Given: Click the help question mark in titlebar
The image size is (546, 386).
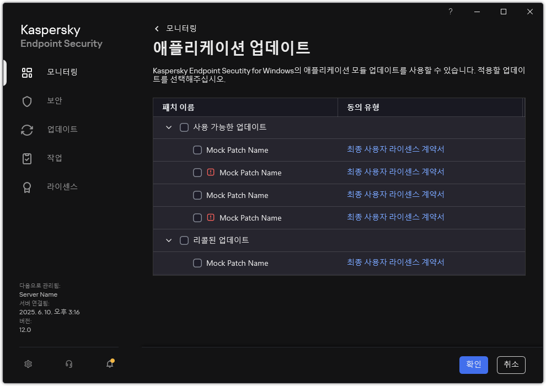Looking at the screenshot, I should point(450,12).
